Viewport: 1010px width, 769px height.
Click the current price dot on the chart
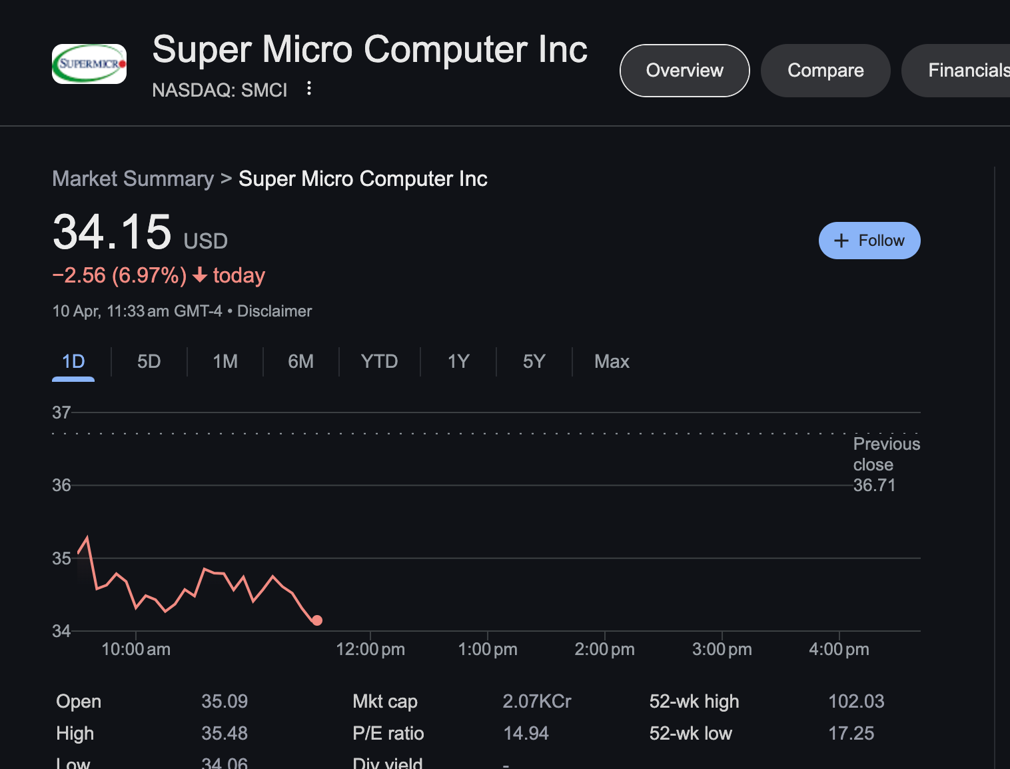pos(317,620)
